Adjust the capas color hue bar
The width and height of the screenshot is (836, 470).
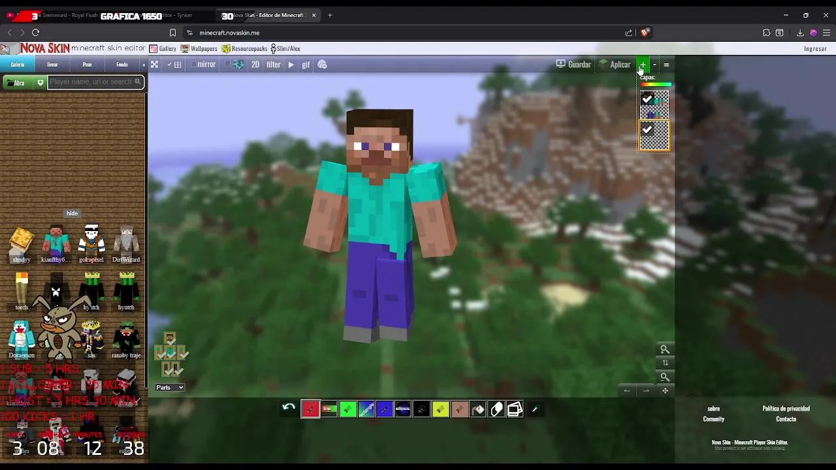656,84
